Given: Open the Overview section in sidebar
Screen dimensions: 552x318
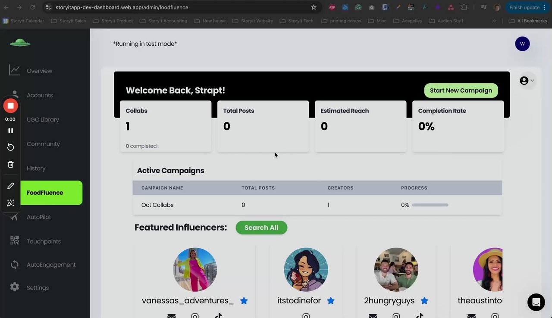Looking at the screenshot, I should (39, 71).
